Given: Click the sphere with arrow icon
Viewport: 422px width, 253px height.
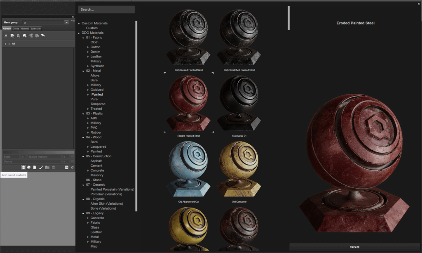Looking at the screenshot, I should [x=25, y=35].
